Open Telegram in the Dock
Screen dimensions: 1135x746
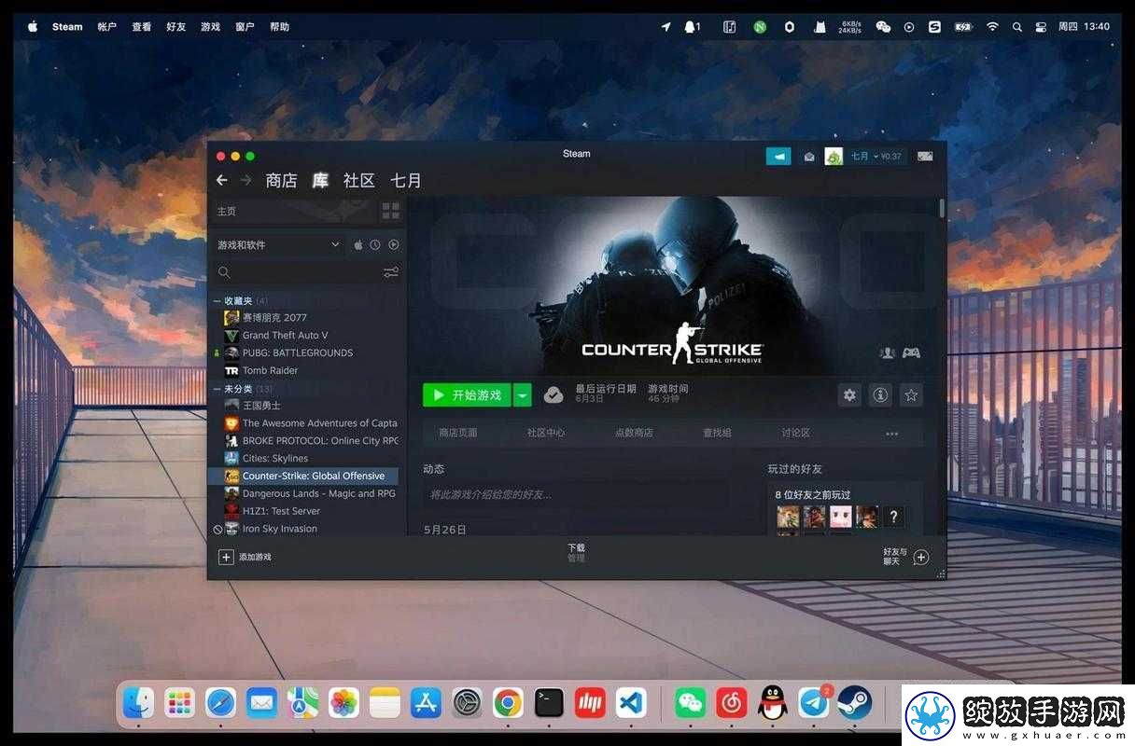tap(813, 702)
